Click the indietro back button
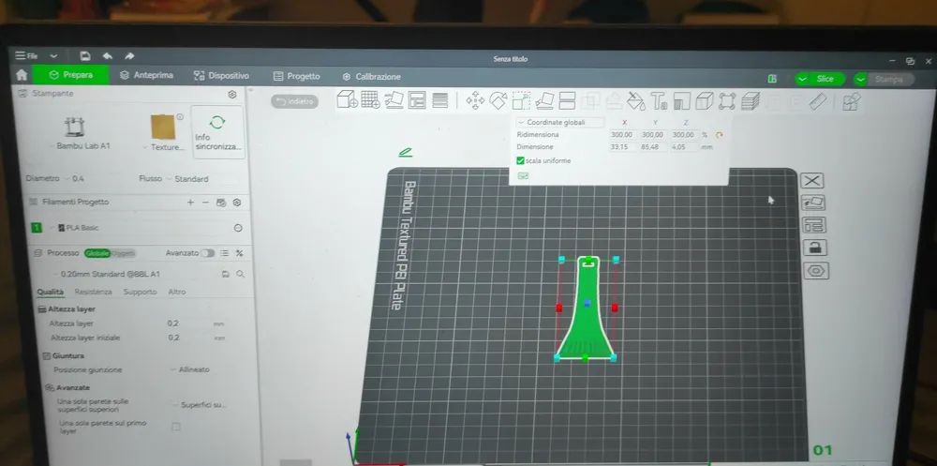The height and width of the screenshot is (466, 937). [295, 101]
